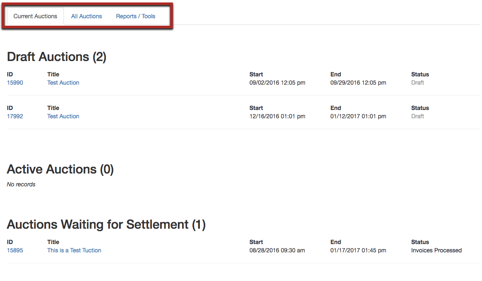Open Test Auction title for ID 17992

click(x=63, y=116)
